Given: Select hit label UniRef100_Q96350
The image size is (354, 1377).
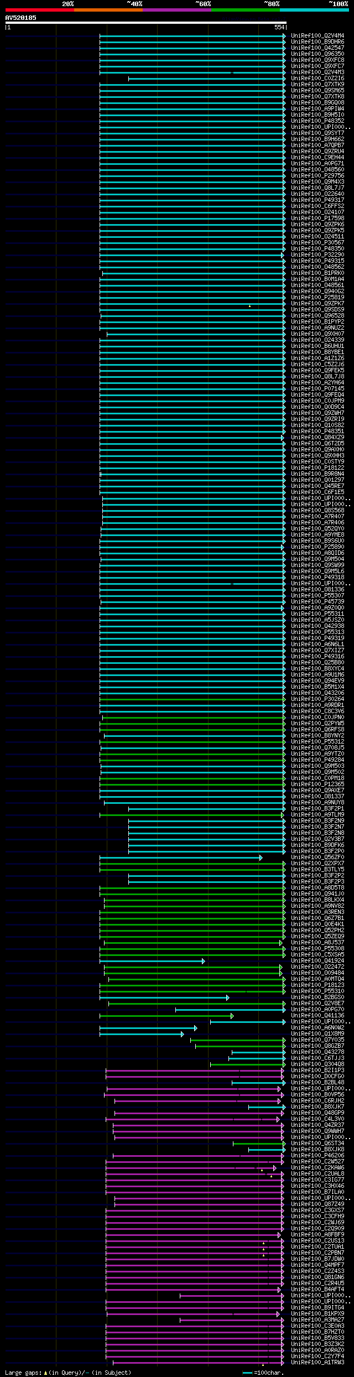Looking at the screenshot, I should coord(317,54).
